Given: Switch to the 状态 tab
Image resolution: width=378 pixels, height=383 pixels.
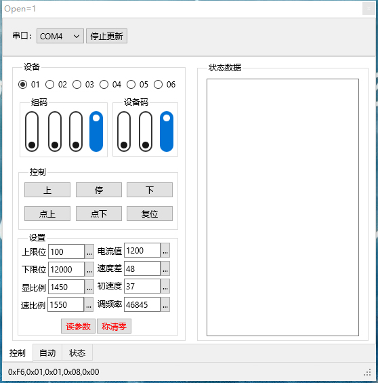Looking at the screenshot, I should click(x=77, y=352).
